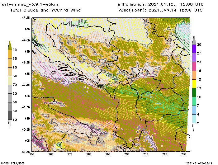Click the 60-70 light gray cloud swatch

10,89
